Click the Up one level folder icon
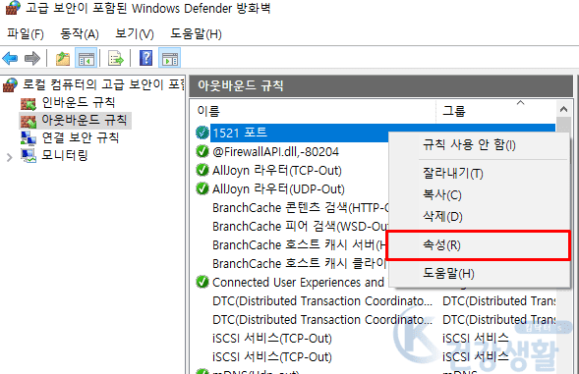The image size is (579, 374). click(x=63, y=58)
